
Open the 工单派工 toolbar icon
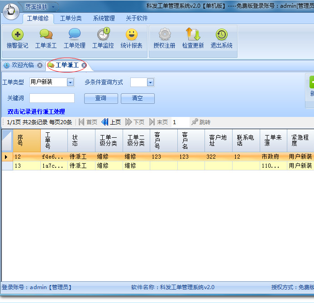click(46, 35)
